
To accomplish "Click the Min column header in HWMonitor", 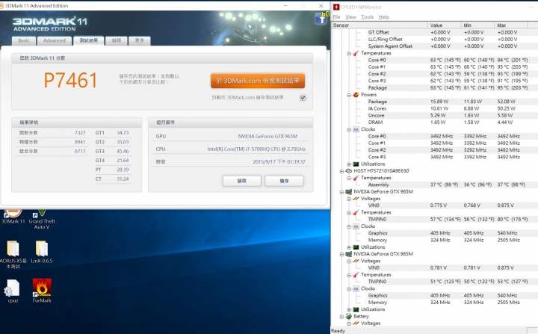I will click(x=478, y=25).
